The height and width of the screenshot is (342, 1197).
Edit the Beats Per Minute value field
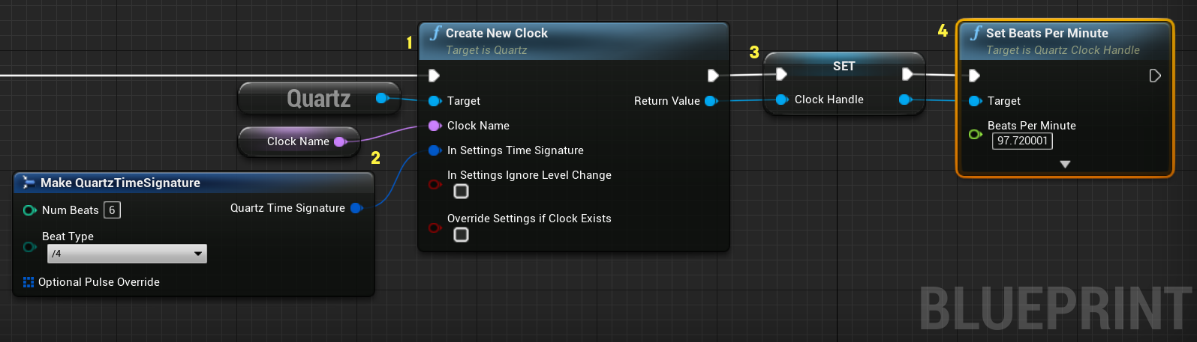click(1022, 141)
